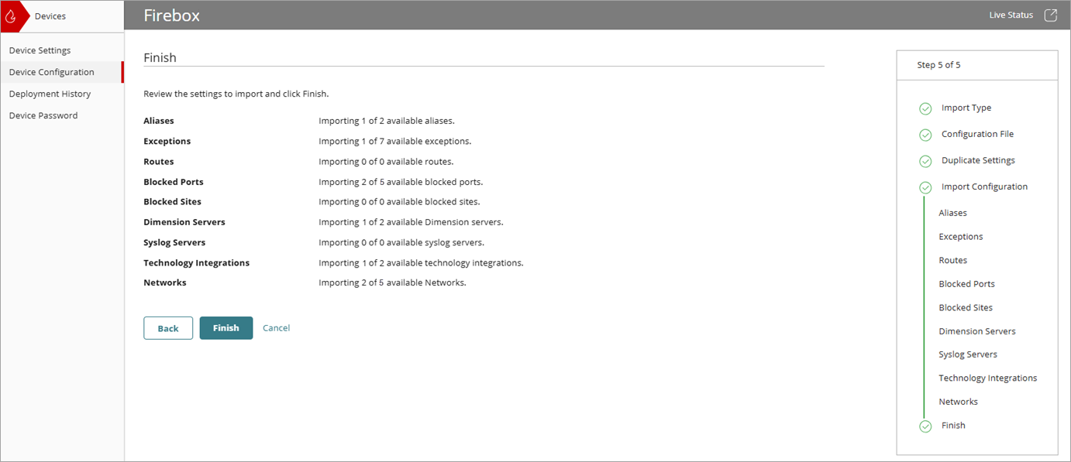
Task: Click 'Importing 0 of 0 available blocked sites.'
Action: pos(399,202)
